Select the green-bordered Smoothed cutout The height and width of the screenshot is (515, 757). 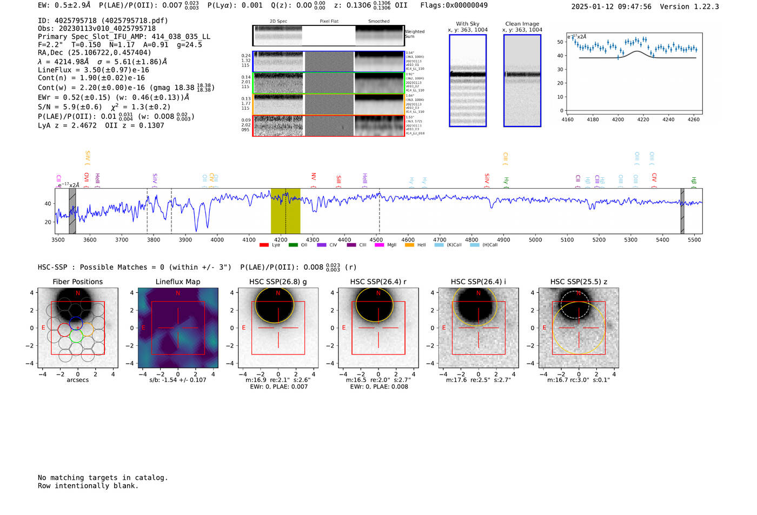click(x=380, y=83)
